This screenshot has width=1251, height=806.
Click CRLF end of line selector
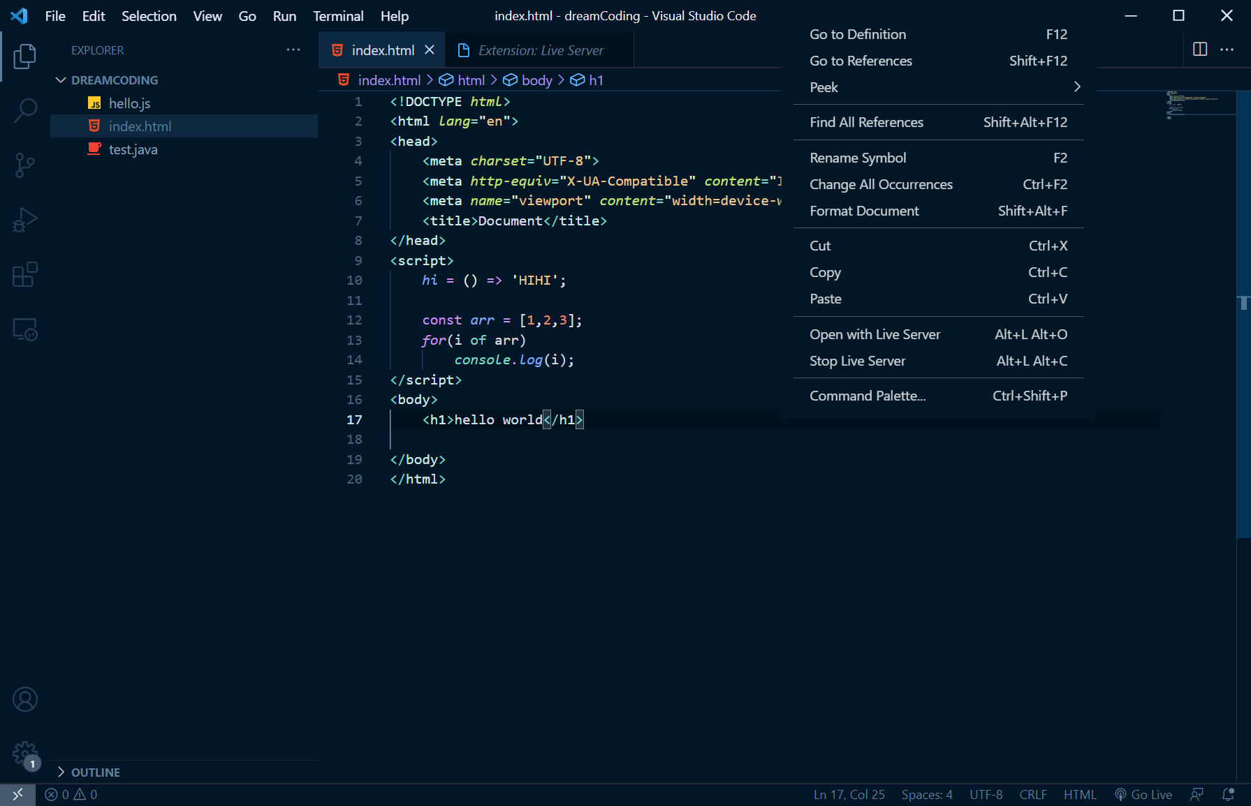coord(1032,794)
